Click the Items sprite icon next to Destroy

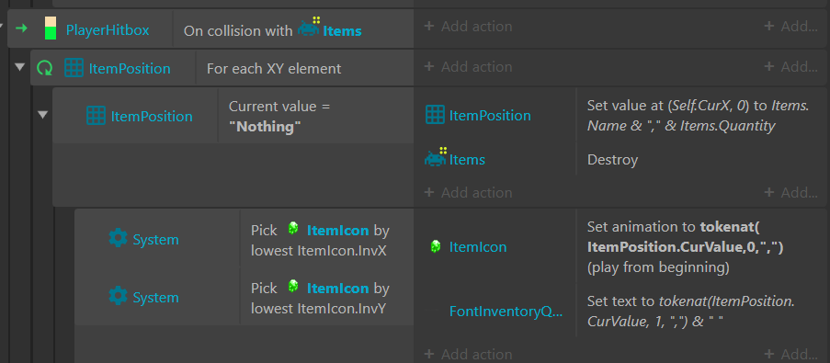coord(436,157)
